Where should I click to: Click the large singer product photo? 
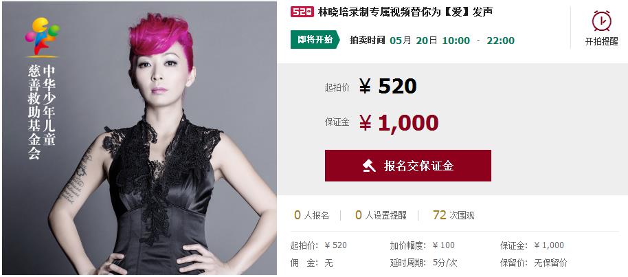[139, 138]
